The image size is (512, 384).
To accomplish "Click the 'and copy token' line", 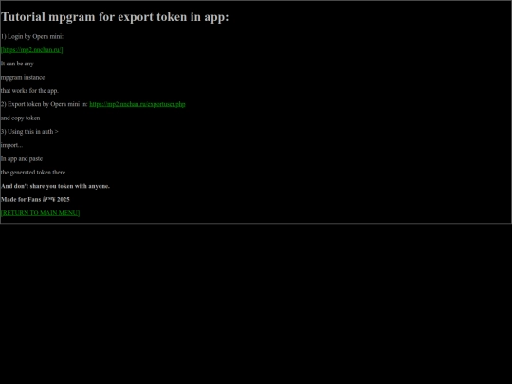I will 20,118.
